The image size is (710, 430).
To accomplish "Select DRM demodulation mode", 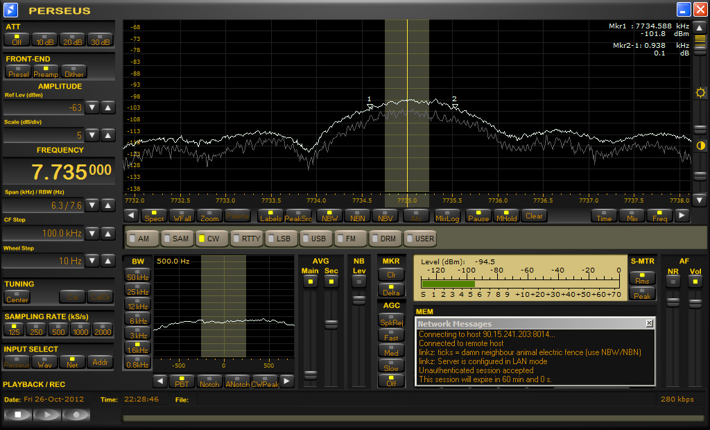I will [386, 239].
